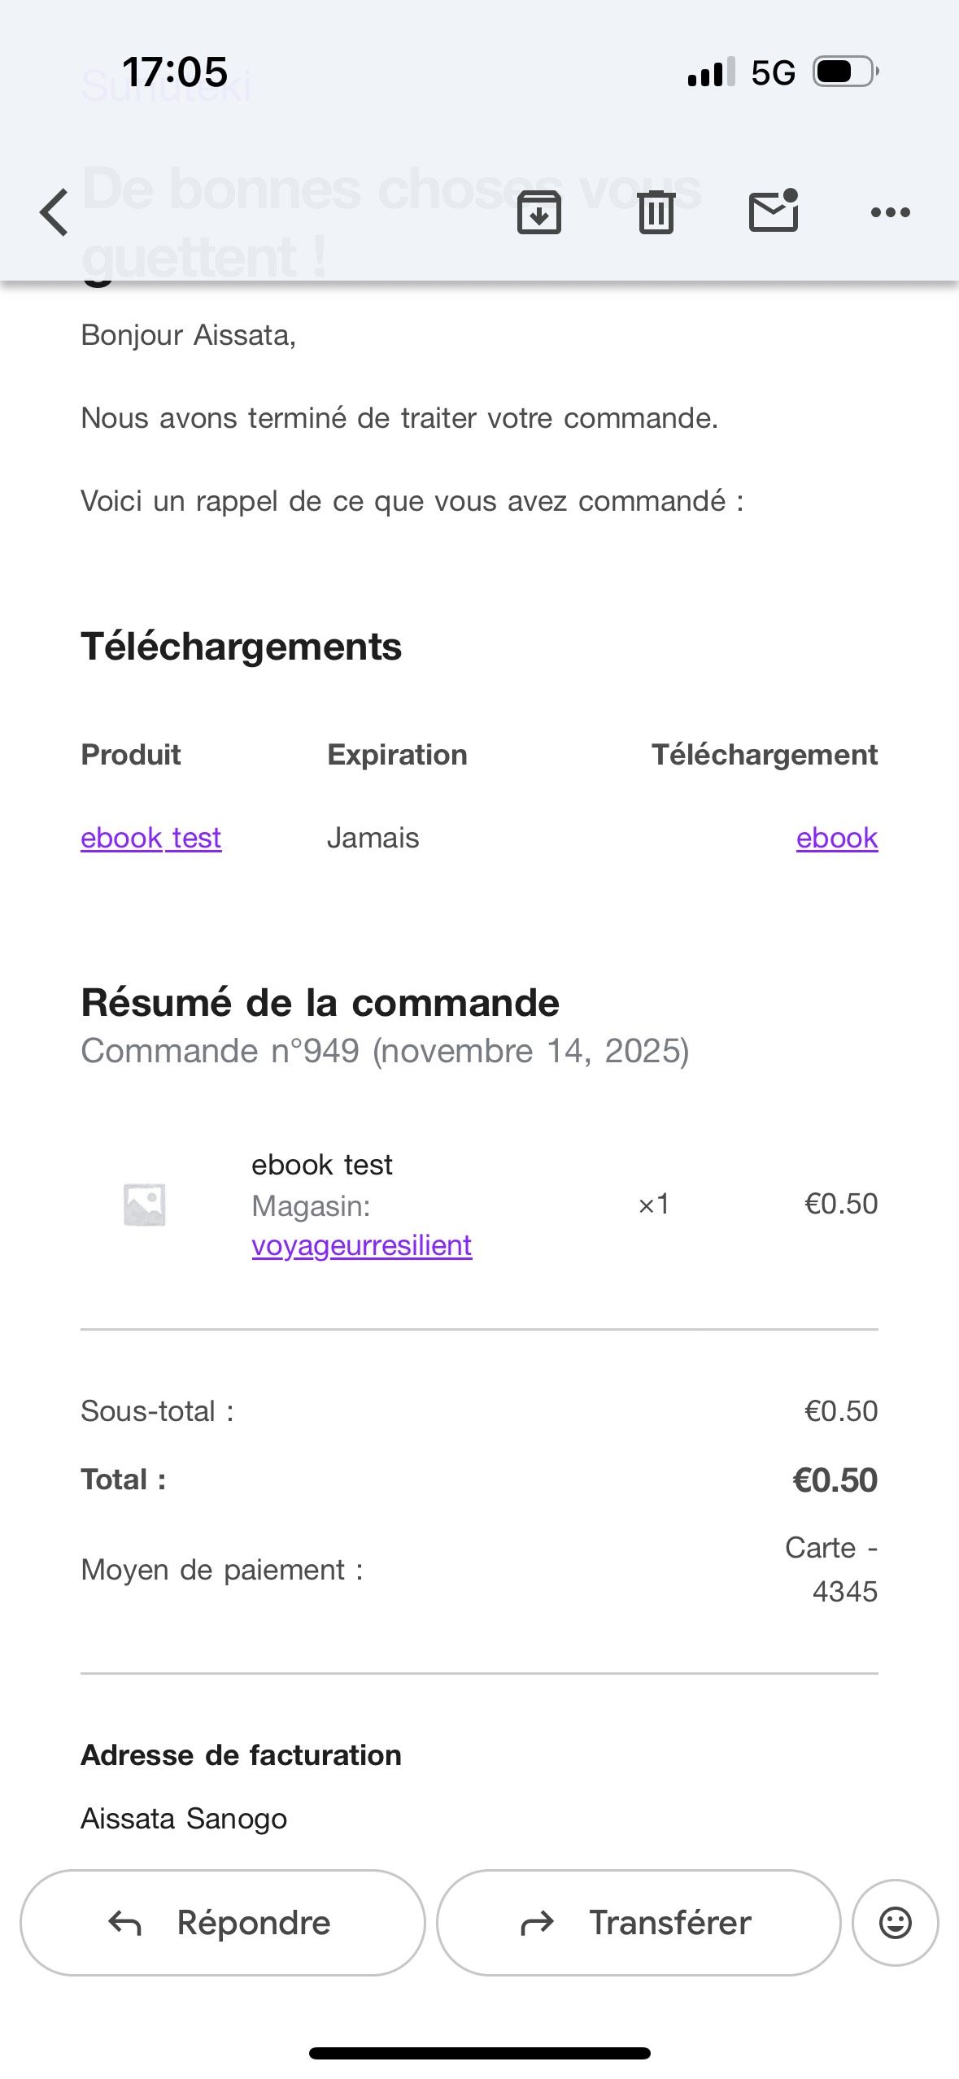Tap the cellular signal strength icon

pyautogui.click(x=711, y=72)
